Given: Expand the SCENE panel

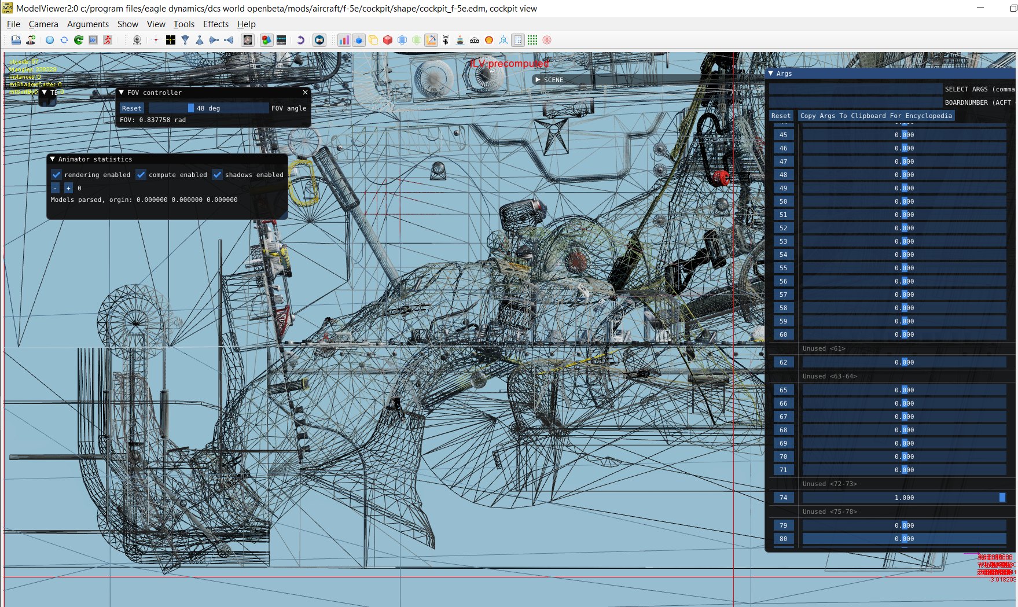Looking at the screenshot, I should [538, 80].
